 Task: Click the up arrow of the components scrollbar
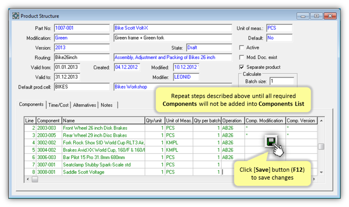click(x=321, y=121)
